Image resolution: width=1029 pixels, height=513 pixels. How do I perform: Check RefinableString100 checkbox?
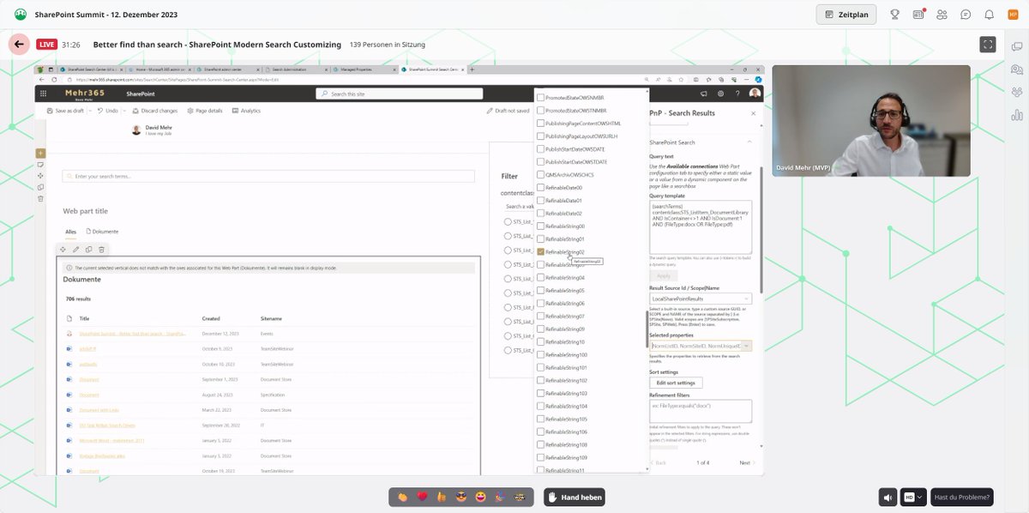(541, 355)
